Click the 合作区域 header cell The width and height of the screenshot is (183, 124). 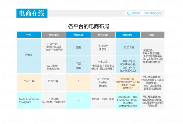click(78, 35)
